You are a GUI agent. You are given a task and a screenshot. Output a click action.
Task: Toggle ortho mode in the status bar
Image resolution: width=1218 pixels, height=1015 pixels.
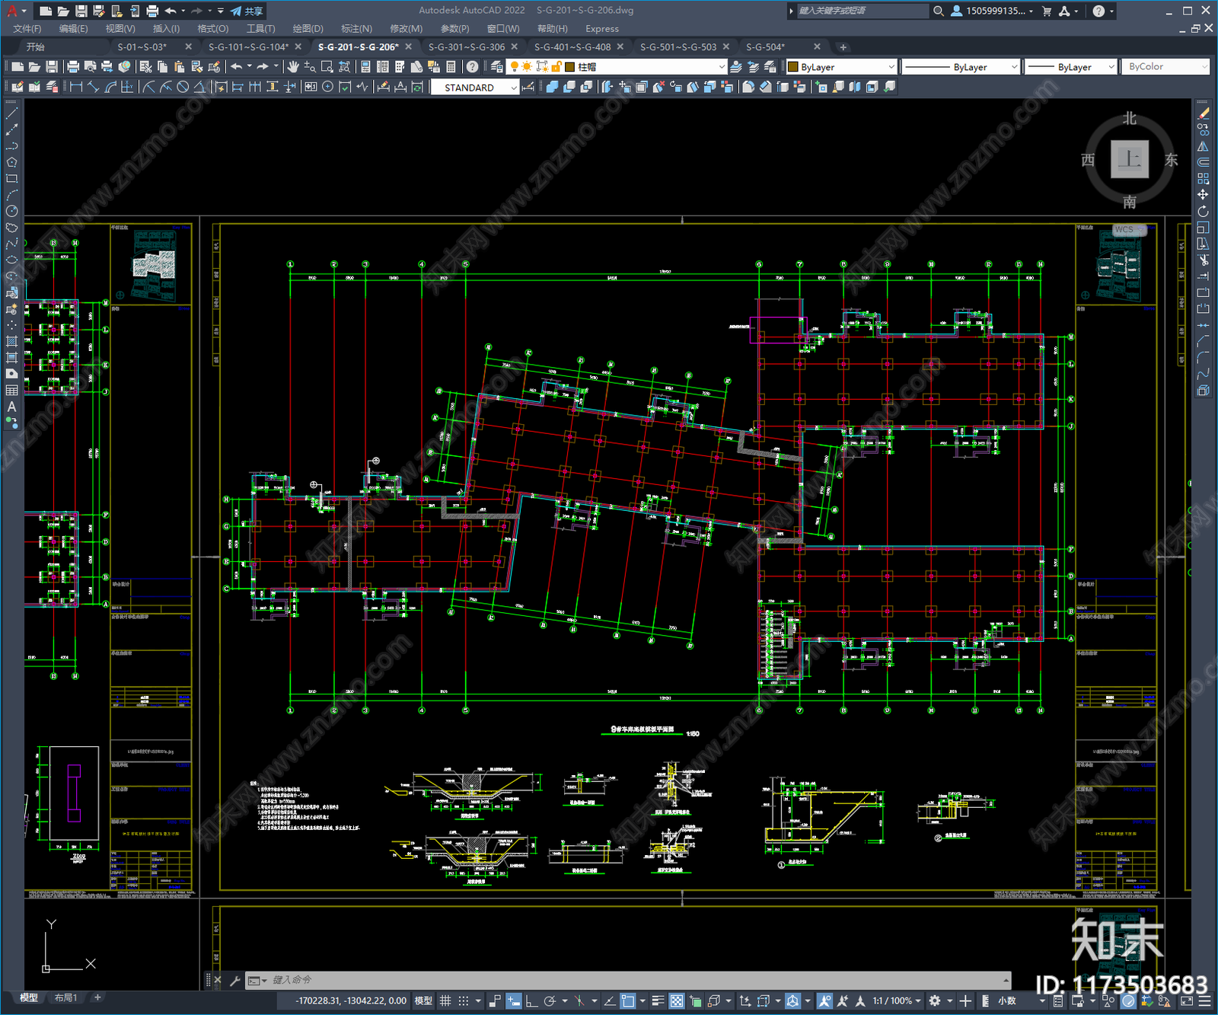coord(531,1001)
